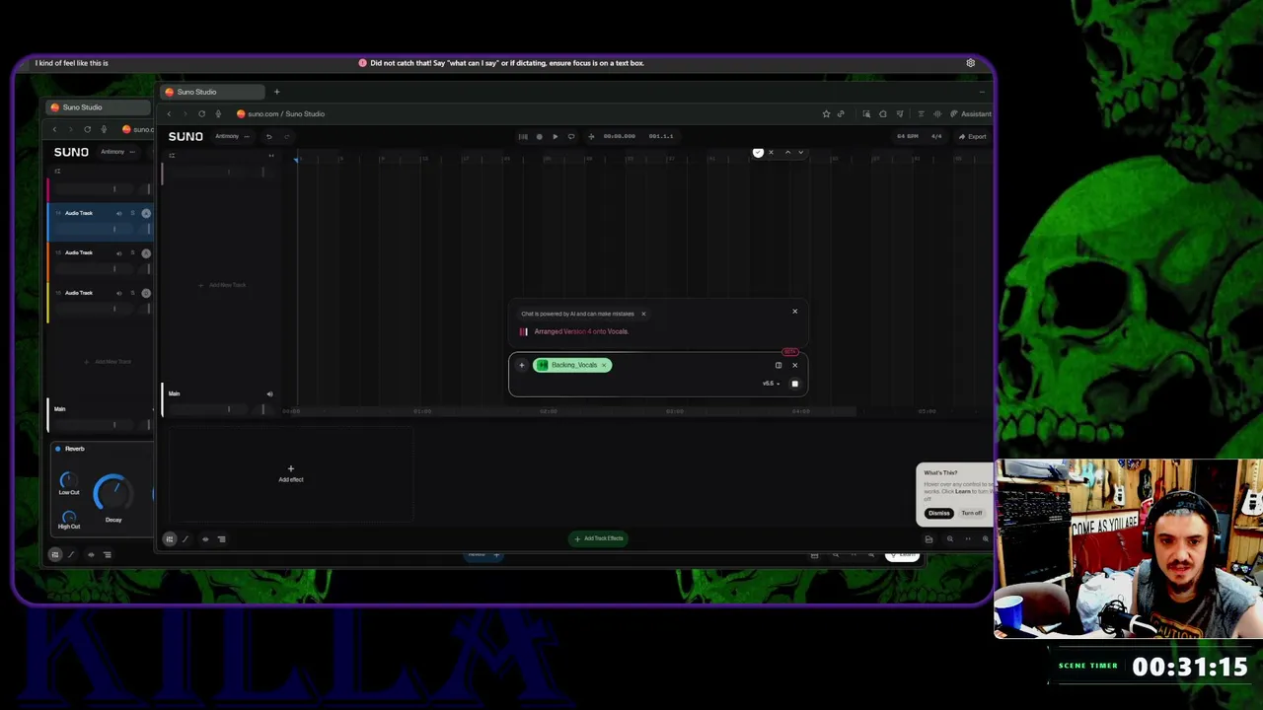Click the 001.1.1 bar position display
1263x710 pixels.
click(661, 136)
